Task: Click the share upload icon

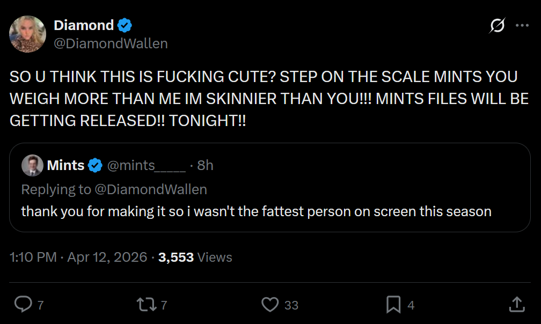Action: point(516,305)
